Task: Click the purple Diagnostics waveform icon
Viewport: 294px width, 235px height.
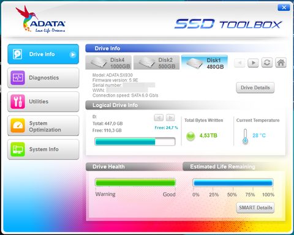Action: coord(18,78)
